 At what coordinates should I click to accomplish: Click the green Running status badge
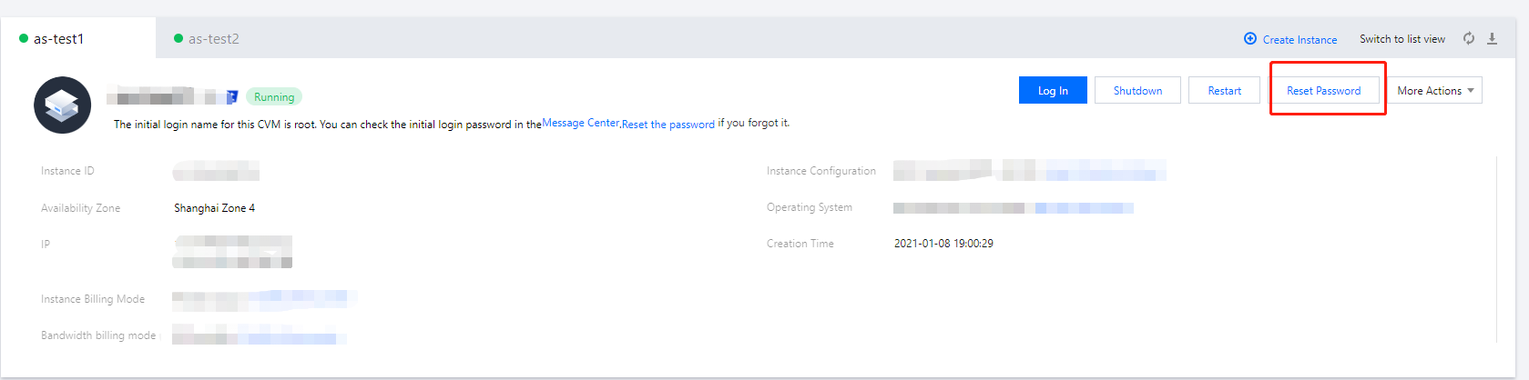(274, 97)
